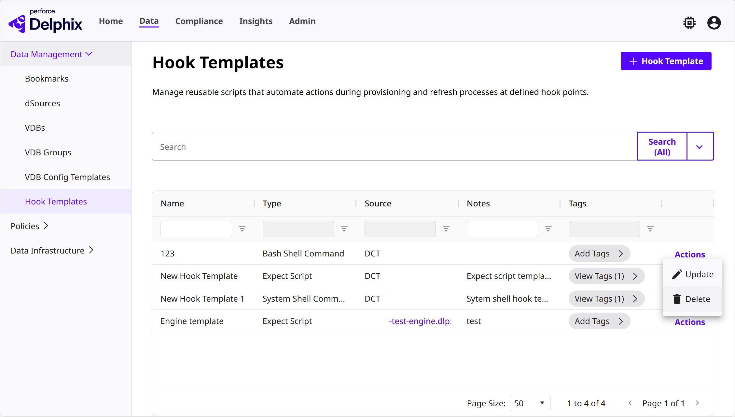
Task: Open the Type column filter icon
Action: coord(344,229)
